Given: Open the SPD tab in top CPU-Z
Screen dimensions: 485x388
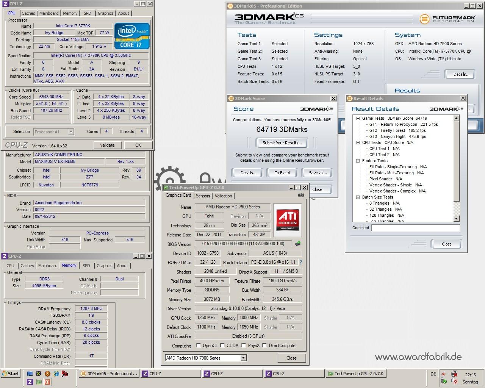Looking at the screenshot, I should (x=88, y=13).
